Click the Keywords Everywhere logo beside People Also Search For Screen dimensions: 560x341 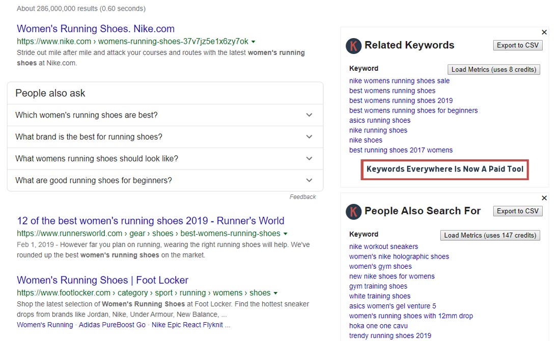[354, 212]
